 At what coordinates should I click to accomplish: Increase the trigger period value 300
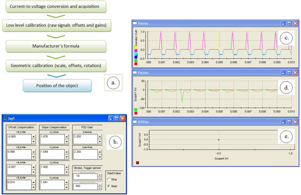(x=100, y=185)
